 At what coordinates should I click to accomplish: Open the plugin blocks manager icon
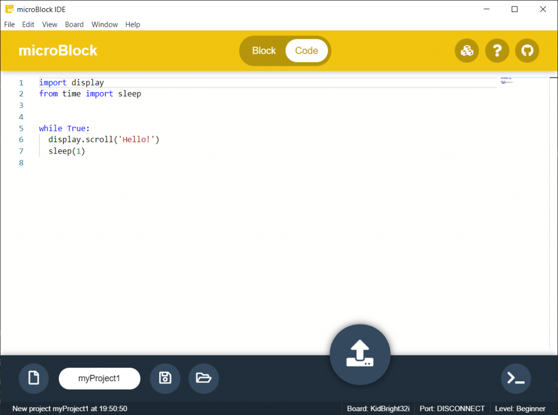coord(466,51)
